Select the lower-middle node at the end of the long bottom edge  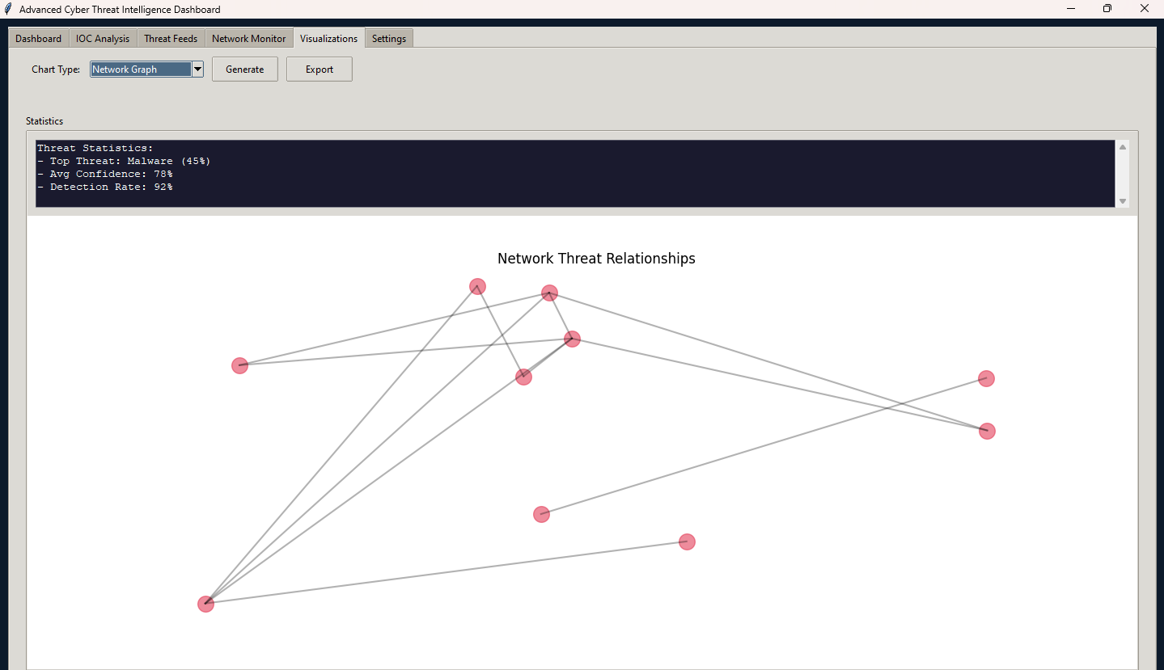click(687, 541)
